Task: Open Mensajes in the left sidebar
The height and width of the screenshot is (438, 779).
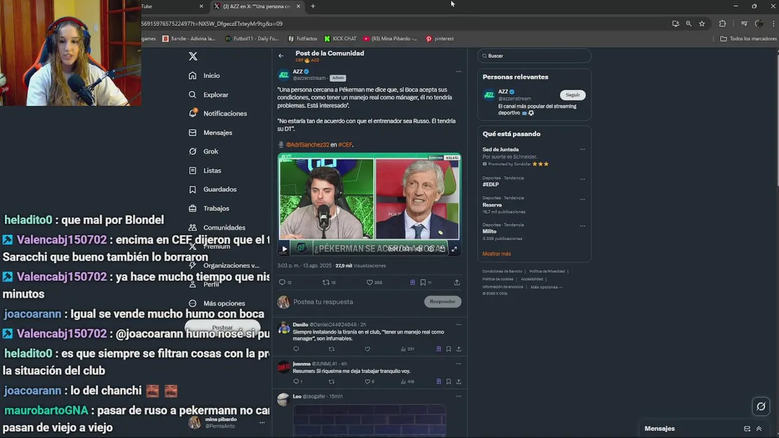Action: coord(211,133)
